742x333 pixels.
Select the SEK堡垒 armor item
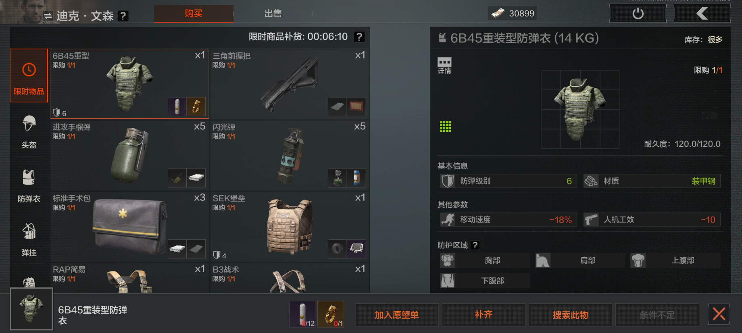[290, 227]
